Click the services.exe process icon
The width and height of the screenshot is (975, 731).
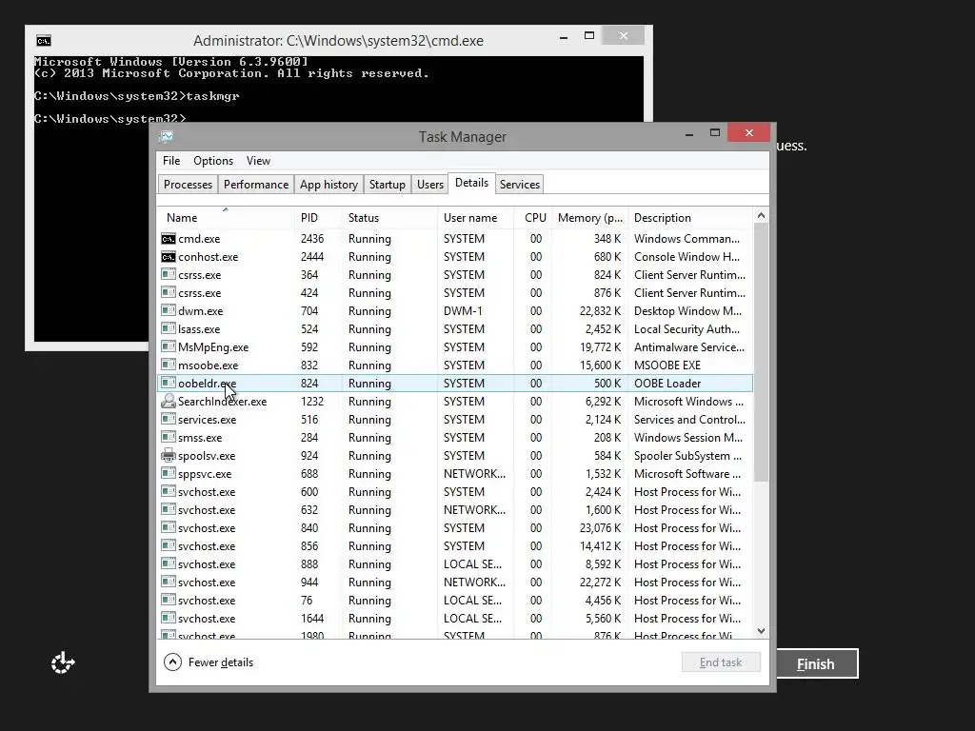pos(168,420)
